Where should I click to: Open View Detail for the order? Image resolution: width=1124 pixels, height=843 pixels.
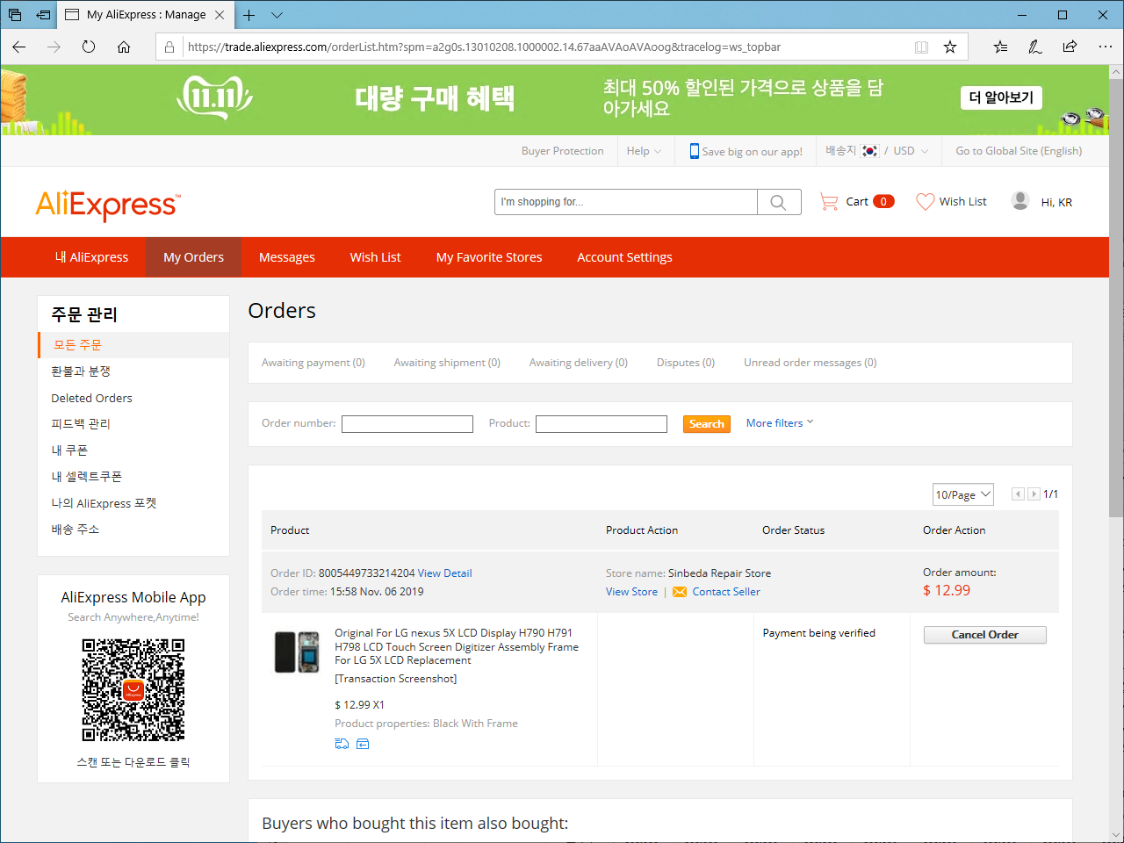click(x=444, y=573)
